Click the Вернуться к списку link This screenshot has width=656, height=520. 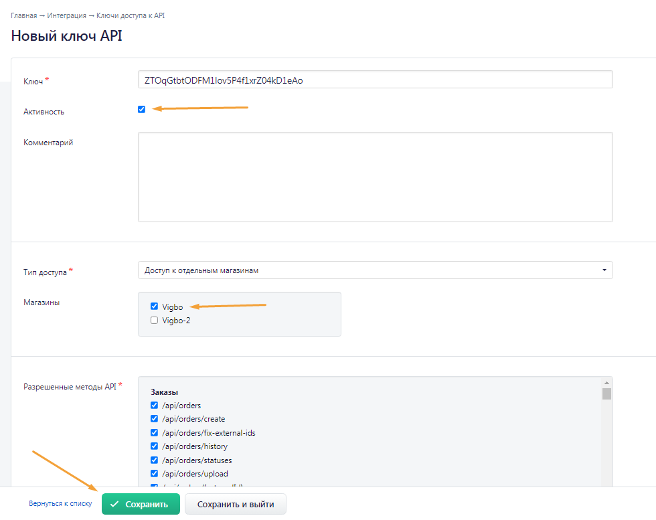coord(60,504)
